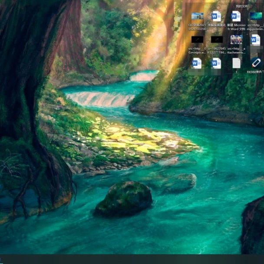
Task: Click the 电脑桌面美化 filename label
Action: tap(217, 26)
